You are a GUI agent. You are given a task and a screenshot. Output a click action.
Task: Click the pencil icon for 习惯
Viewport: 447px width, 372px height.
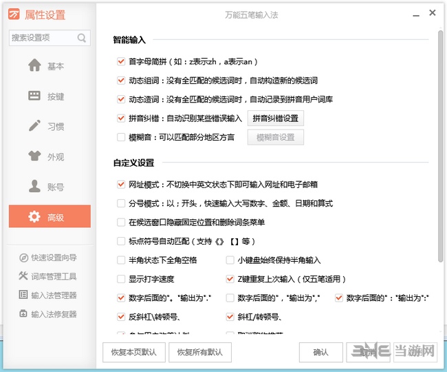[x=34, y=125]
